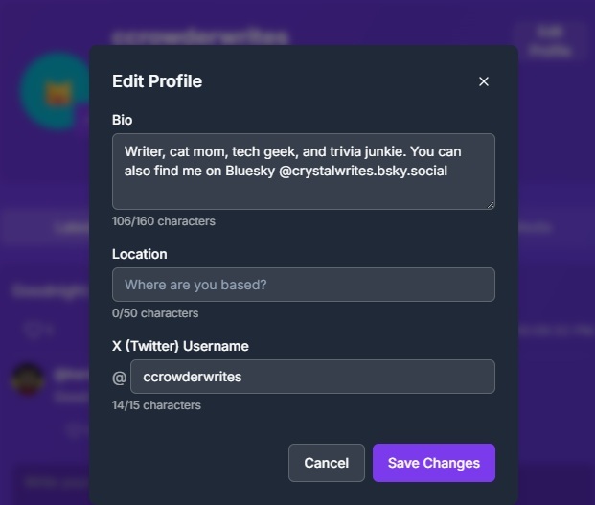Click the X (Twitter) Username label
This screenshot has height=505, width=595.
pyautogui.click(x=180, y=346)
